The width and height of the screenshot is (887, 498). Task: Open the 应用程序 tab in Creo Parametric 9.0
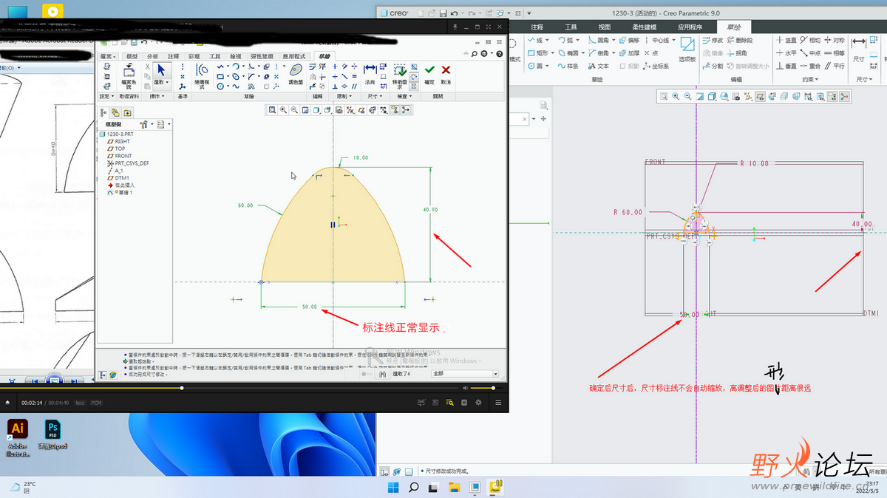(690, 27)
